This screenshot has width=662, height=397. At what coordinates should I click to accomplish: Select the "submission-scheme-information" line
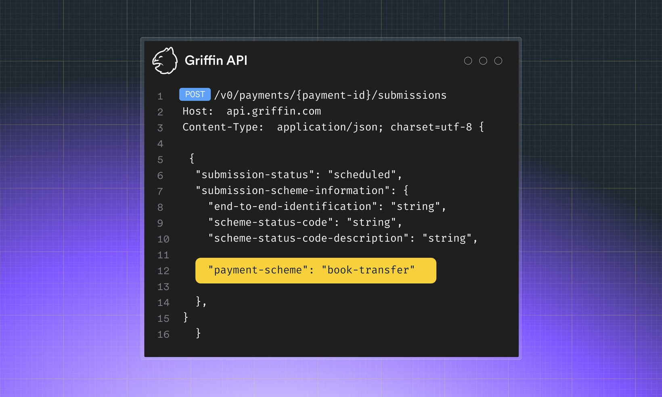[302, 190]
